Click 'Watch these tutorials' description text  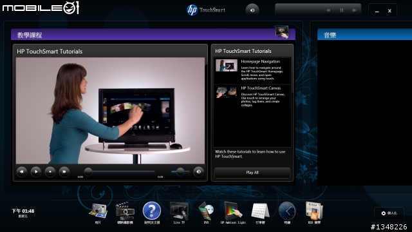(x=250, y=154)
